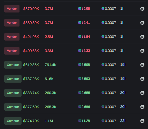Click the 11.28 SOL amount
Viewport: 148px width, 129px height.
pos(86,121)
